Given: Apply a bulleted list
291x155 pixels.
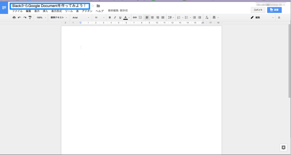Looking at the screenshot, I should (x=186, y=18).
